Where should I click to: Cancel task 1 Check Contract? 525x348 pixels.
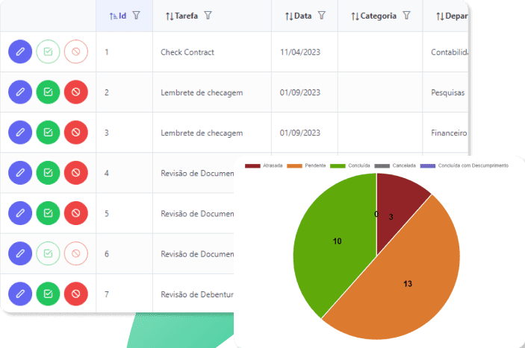(x=76, y=51)
